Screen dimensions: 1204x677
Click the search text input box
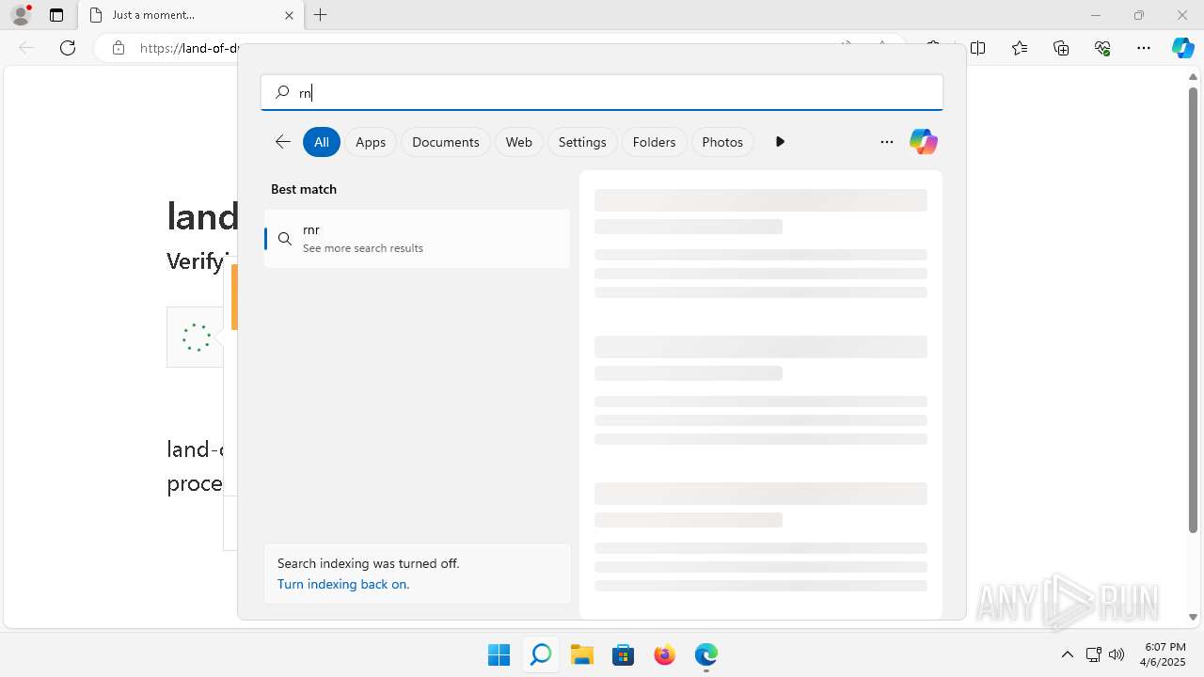[602, 92]
